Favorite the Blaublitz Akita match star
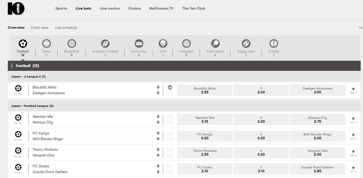The width and height of the screenshot is (363, 178). point(353,89)
